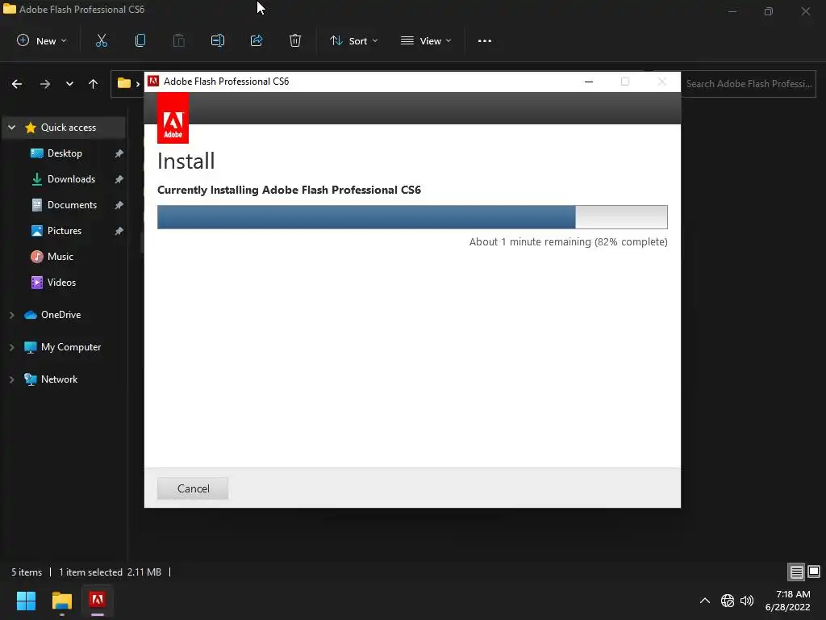The image size is (826, 620).
Task: Cancel the Adobe Flash installation
Action: [x=193, y=488]
